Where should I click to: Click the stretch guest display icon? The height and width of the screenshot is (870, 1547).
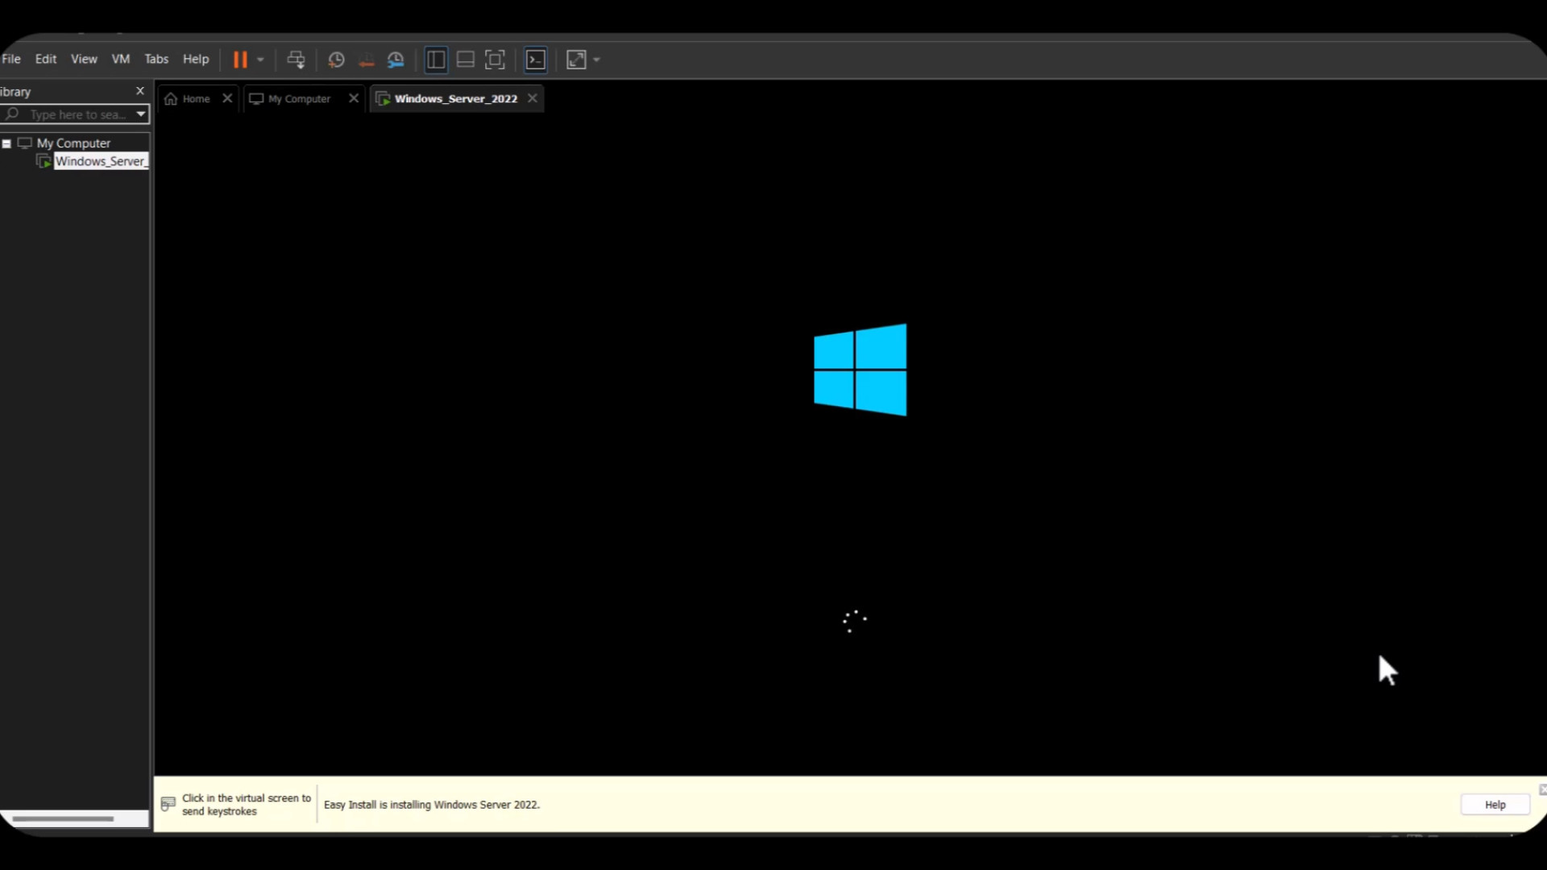tap(576, 60)
